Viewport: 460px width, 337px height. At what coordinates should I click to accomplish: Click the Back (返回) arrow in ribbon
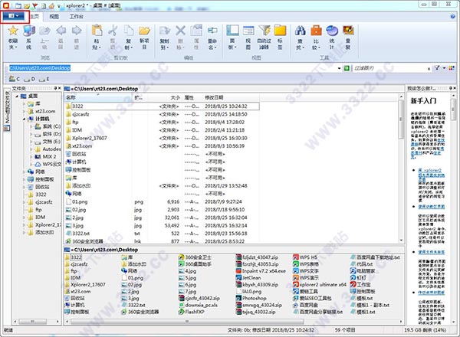61,31
